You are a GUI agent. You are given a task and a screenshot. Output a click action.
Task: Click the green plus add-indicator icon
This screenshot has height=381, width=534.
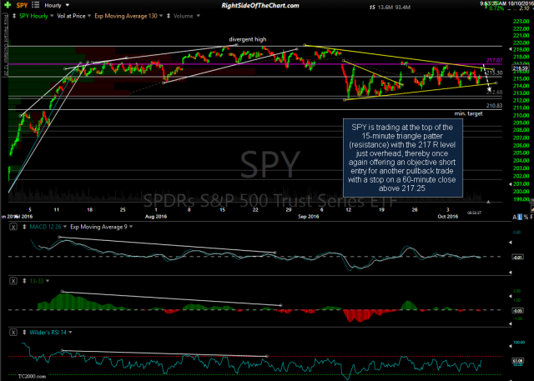[x=8, y=5]
